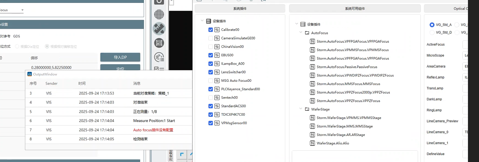Image resolution: width=479 pixels, height=162 pixels.
Task: Click the 导入DP button
Action: 120,57
